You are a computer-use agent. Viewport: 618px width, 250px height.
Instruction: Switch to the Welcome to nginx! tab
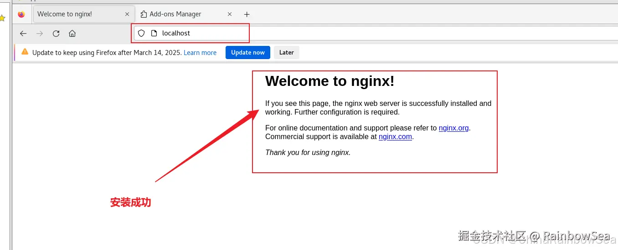pyautogui.click(x=84, y=14)
